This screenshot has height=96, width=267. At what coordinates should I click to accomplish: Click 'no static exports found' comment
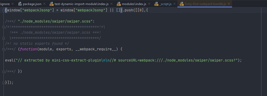[37, 44]
